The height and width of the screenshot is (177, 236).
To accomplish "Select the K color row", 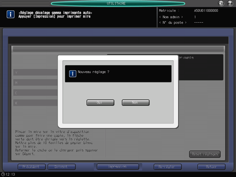I will point(36,103).
